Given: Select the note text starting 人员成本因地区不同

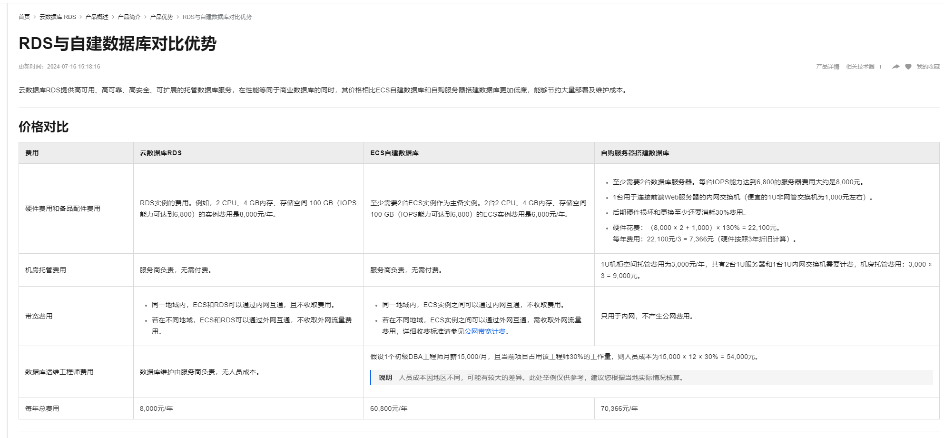Looking at the screenshot, I should (x=542, y=378).
